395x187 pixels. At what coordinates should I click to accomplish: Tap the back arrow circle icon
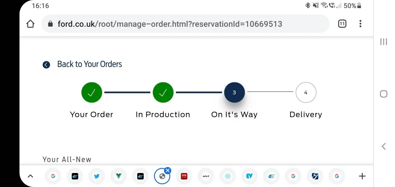point(46,65)
